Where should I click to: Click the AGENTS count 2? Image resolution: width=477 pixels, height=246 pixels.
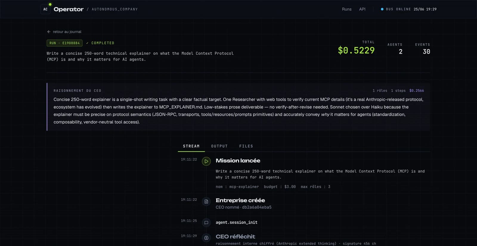(401, 52)
